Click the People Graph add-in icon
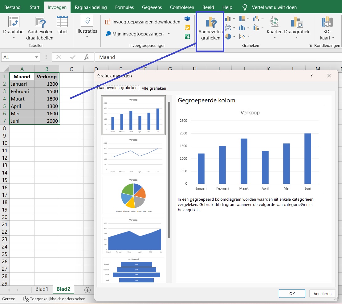This screenshot has height=304, width=342. (187, 36)
